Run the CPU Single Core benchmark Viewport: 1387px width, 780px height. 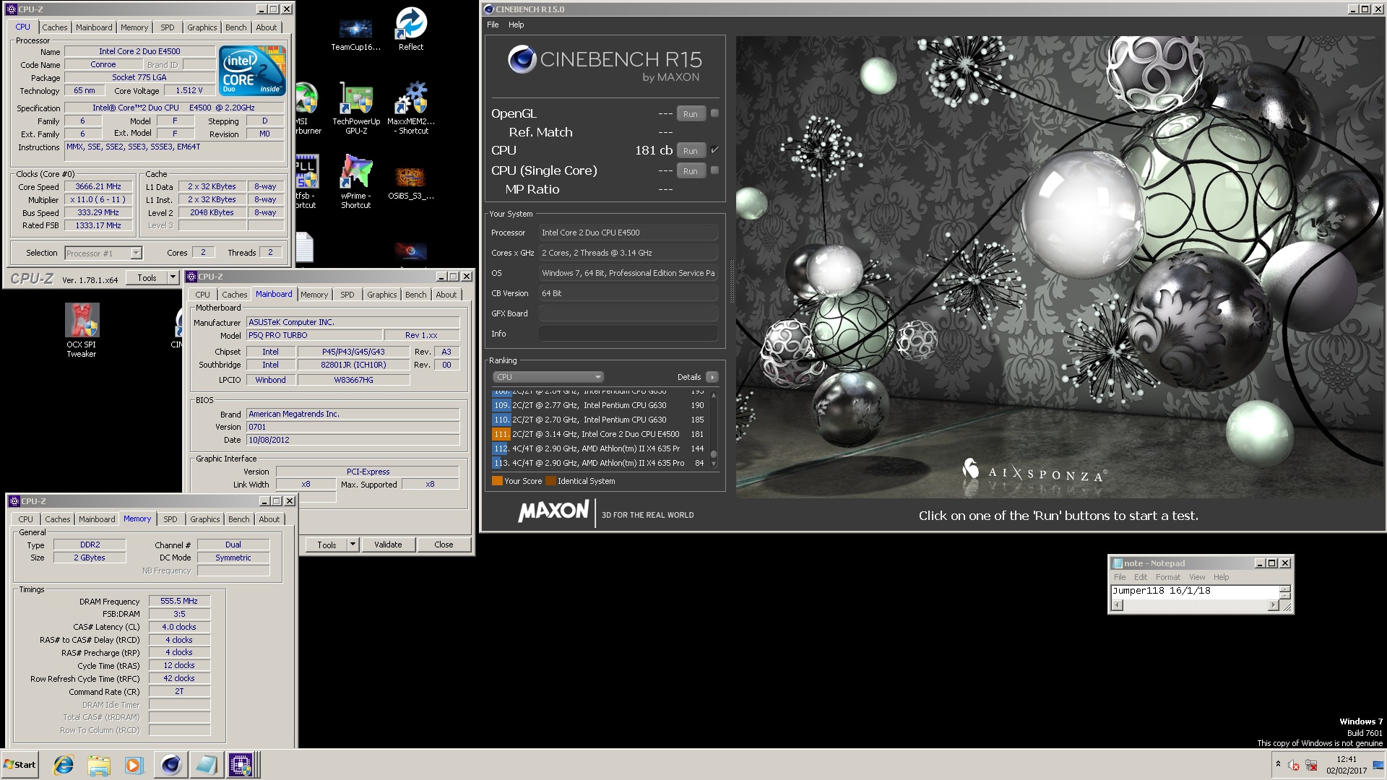pos(691,171)
